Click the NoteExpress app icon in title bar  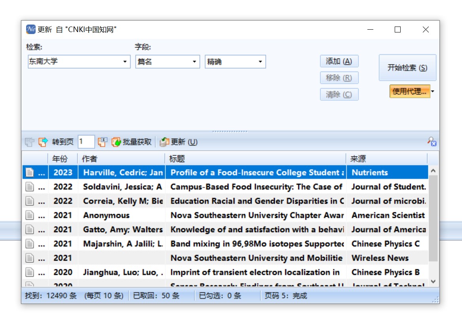pyautogui.click(x=30, y=29)
